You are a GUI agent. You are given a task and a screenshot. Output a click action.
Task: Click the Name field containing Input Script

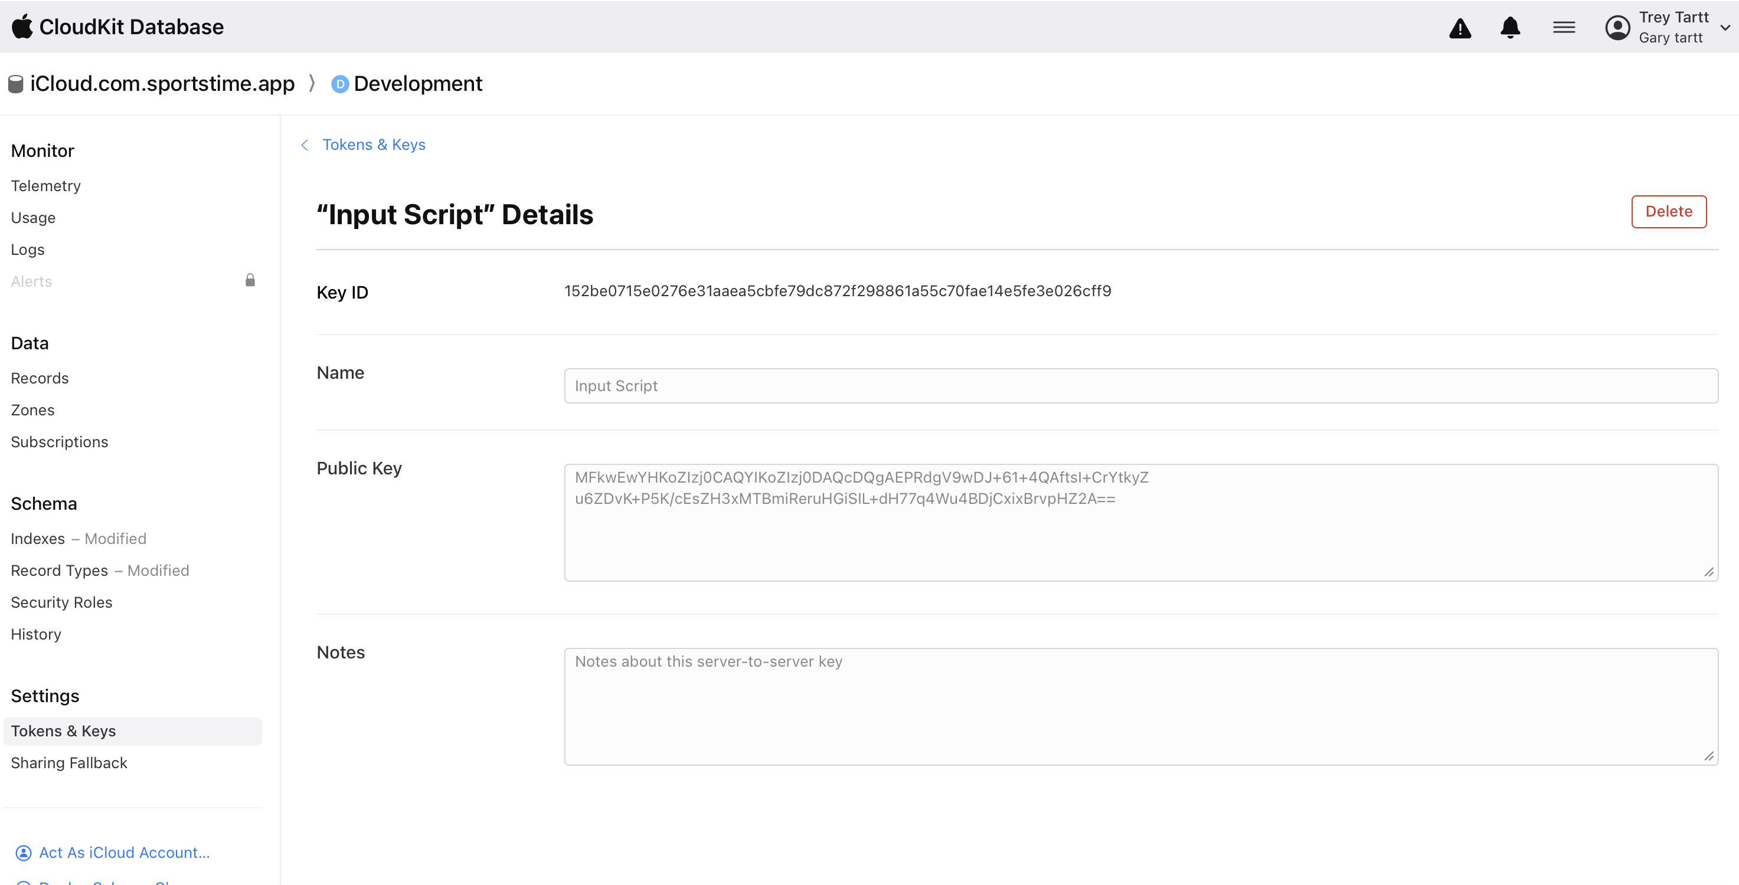[x=1140, y=386]
